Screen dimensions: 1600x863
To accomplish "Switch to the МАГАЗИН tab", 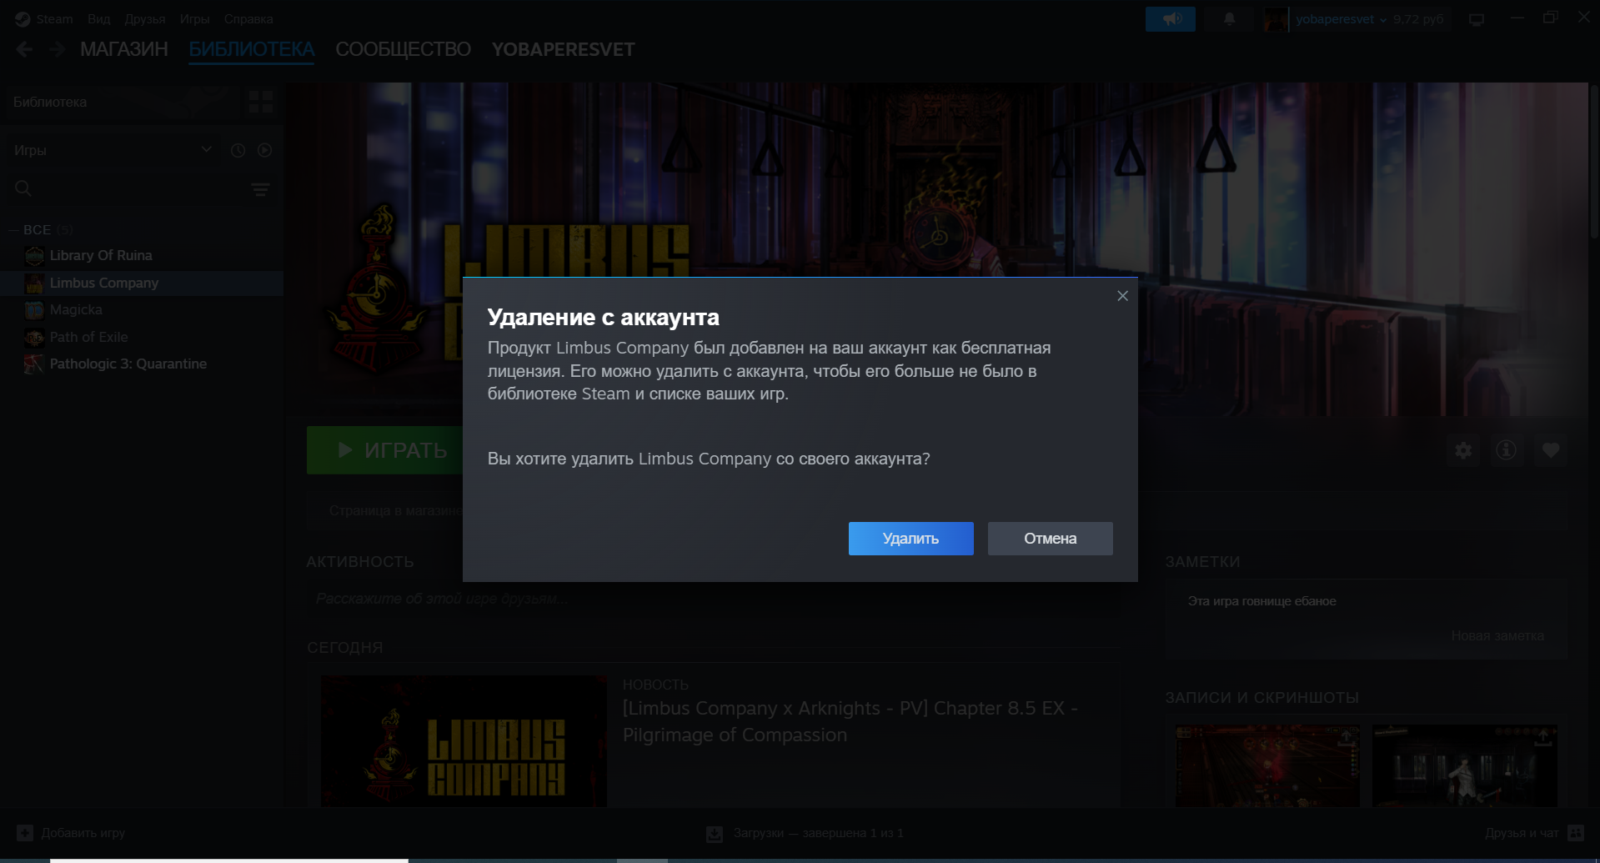I will point(124,50).
